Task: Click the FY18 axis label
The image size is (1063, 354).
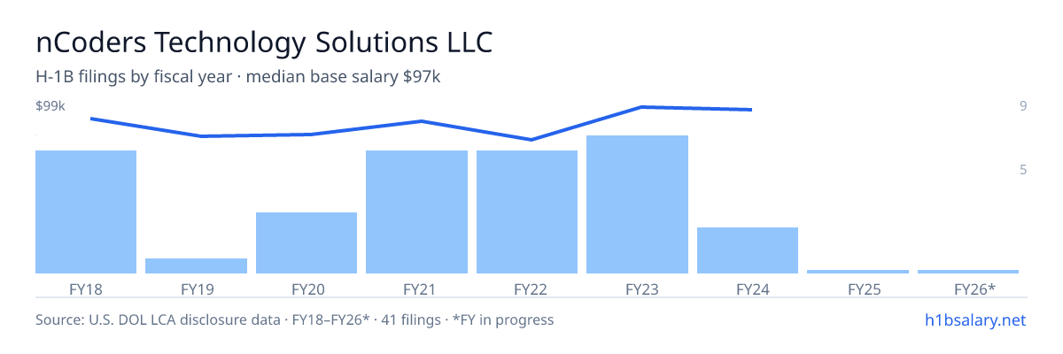Action: tap(86, 289)
